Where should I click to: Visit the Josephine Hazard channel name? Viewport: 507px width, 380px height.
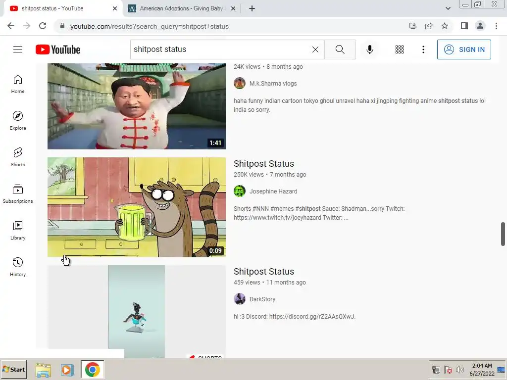pyautogui.click(x=273, y=191)
